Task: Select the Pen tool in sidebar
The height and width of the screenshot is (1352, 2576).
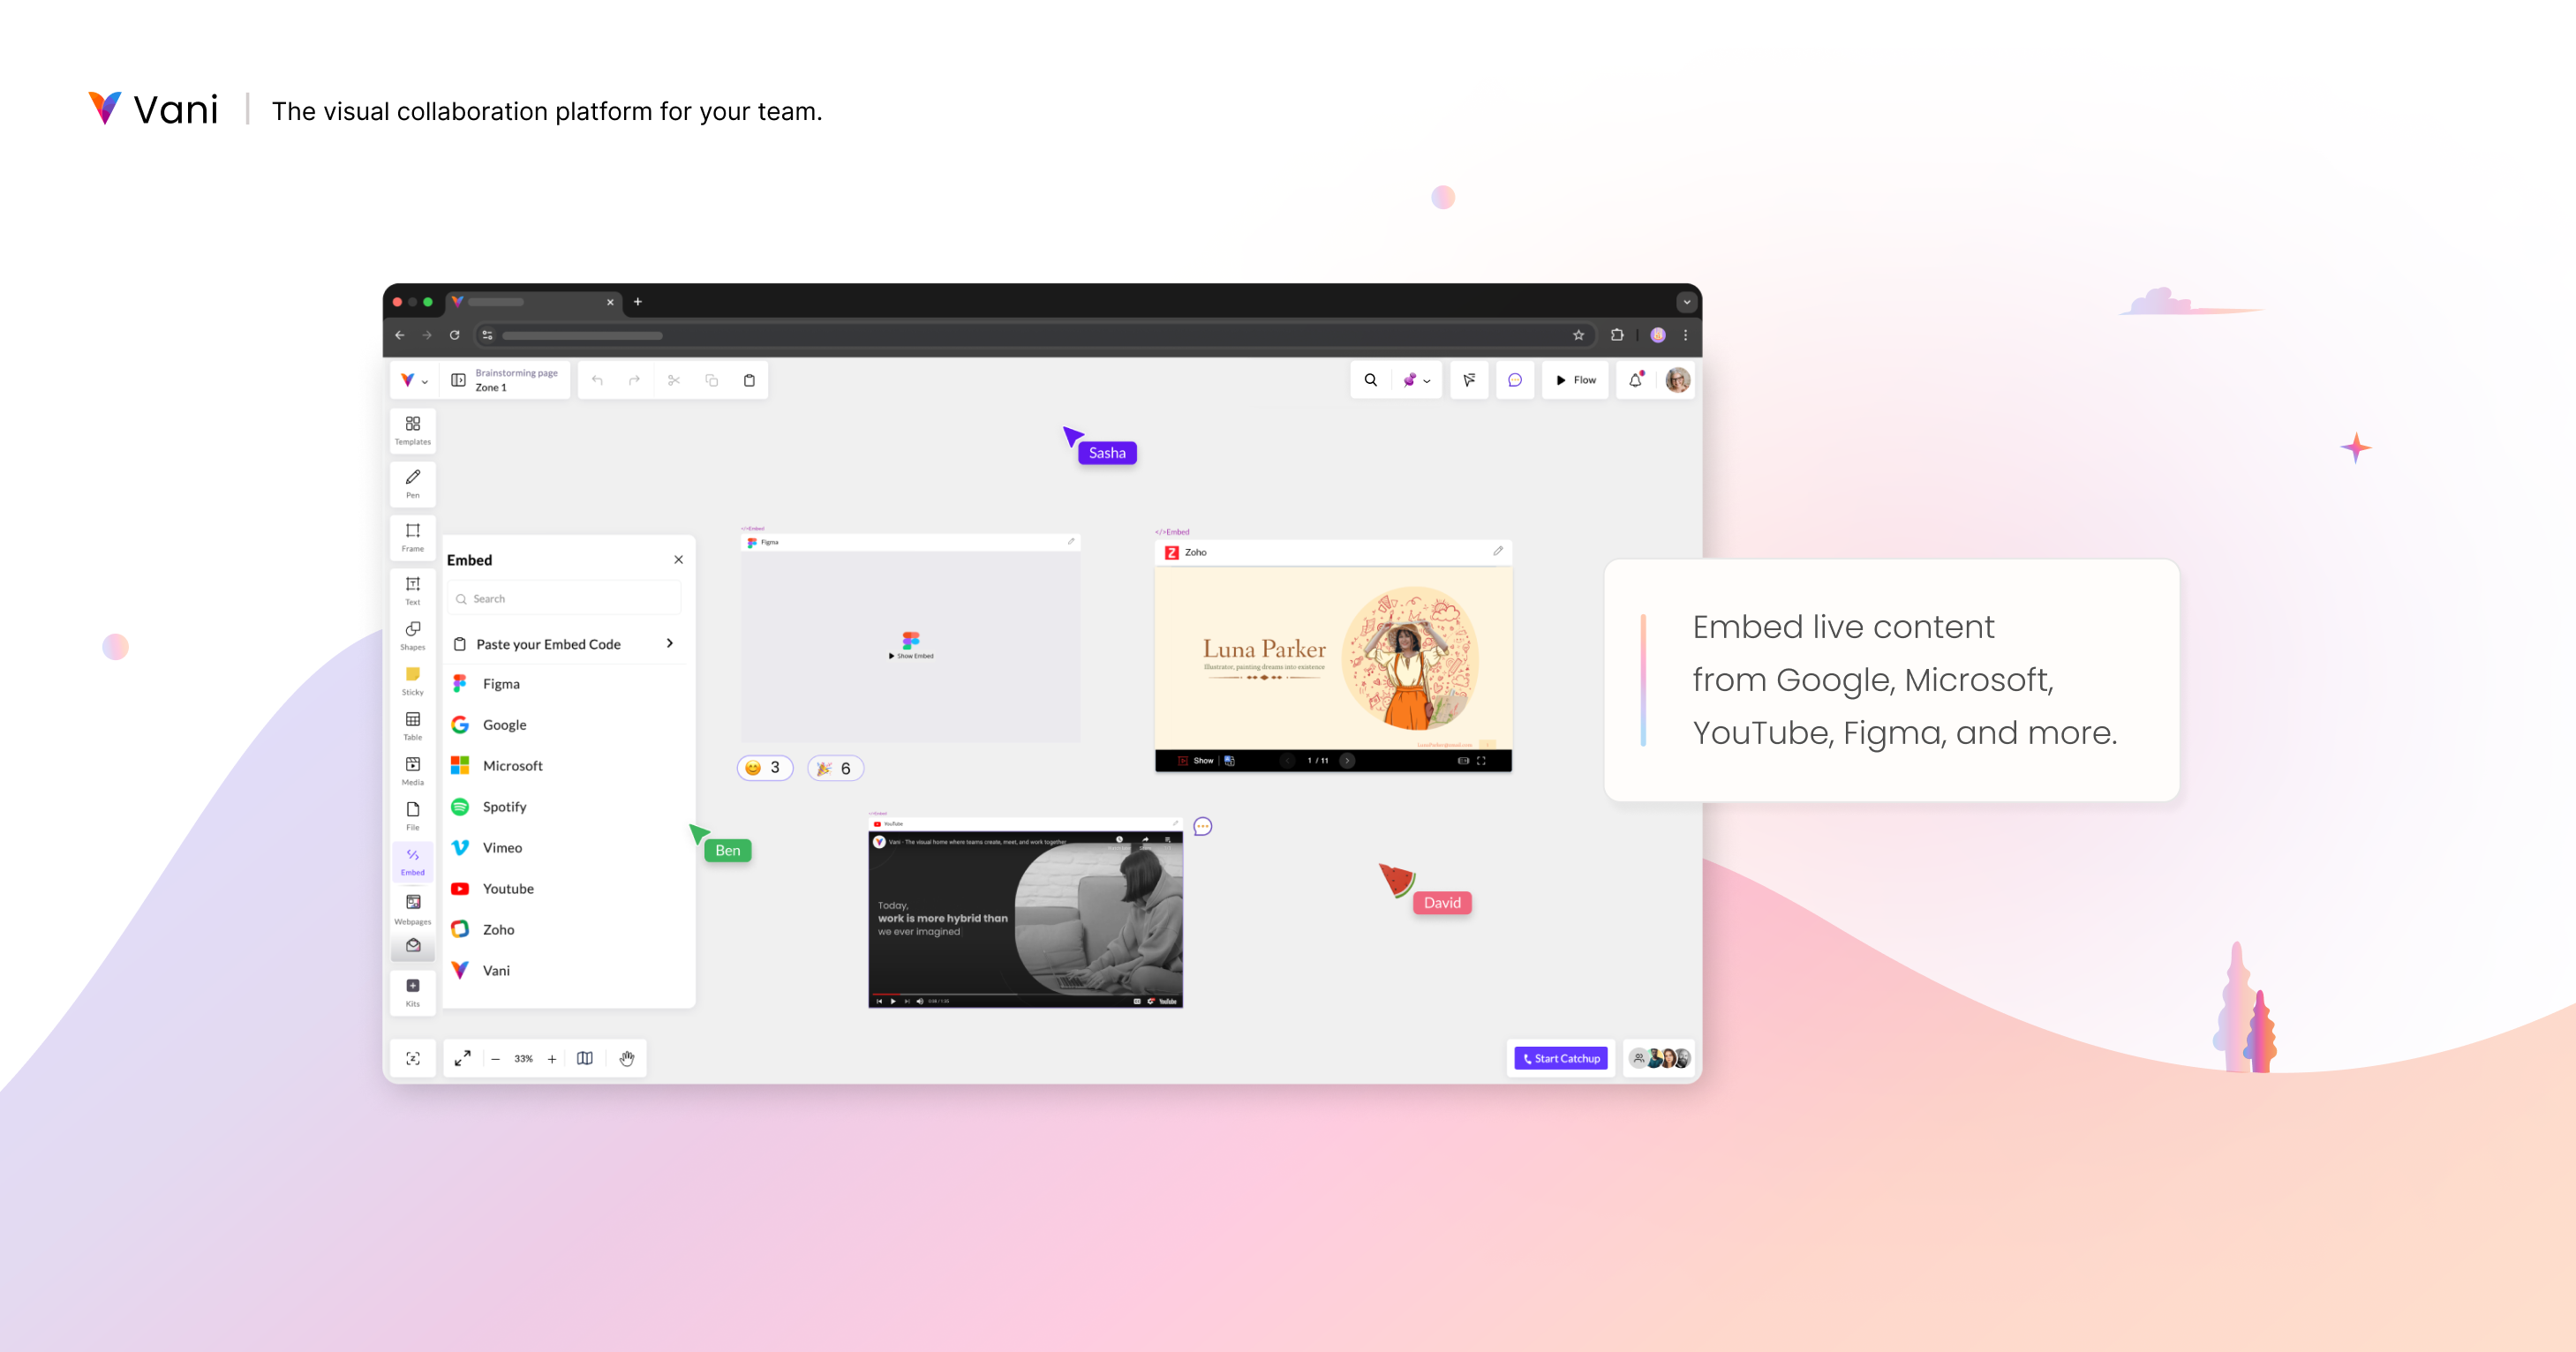Action: [x=412, y=484]
